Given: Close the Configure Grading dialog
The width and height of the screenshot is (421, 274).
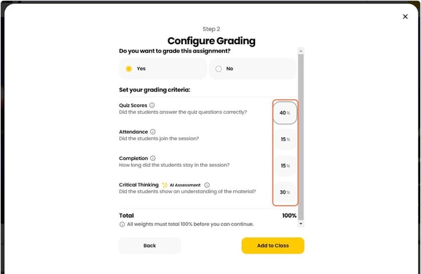Looking at the screenshot, I should [x=405, y=17].
